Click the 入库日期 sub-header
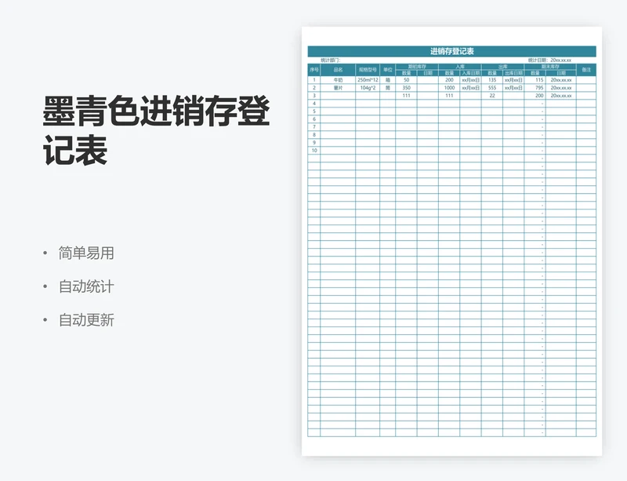 [x=471, y=73]
